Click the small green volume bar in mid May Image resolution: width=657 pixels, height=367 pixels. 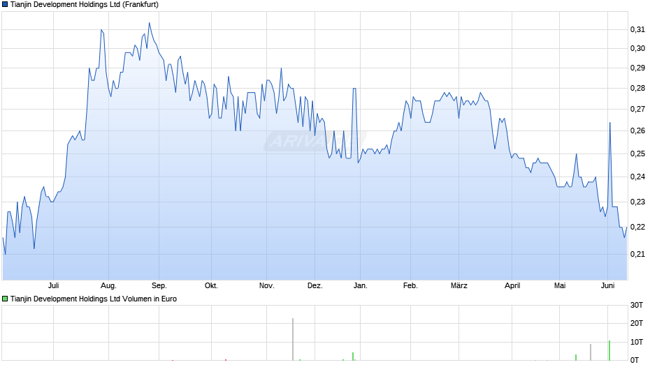coord(576,357)
